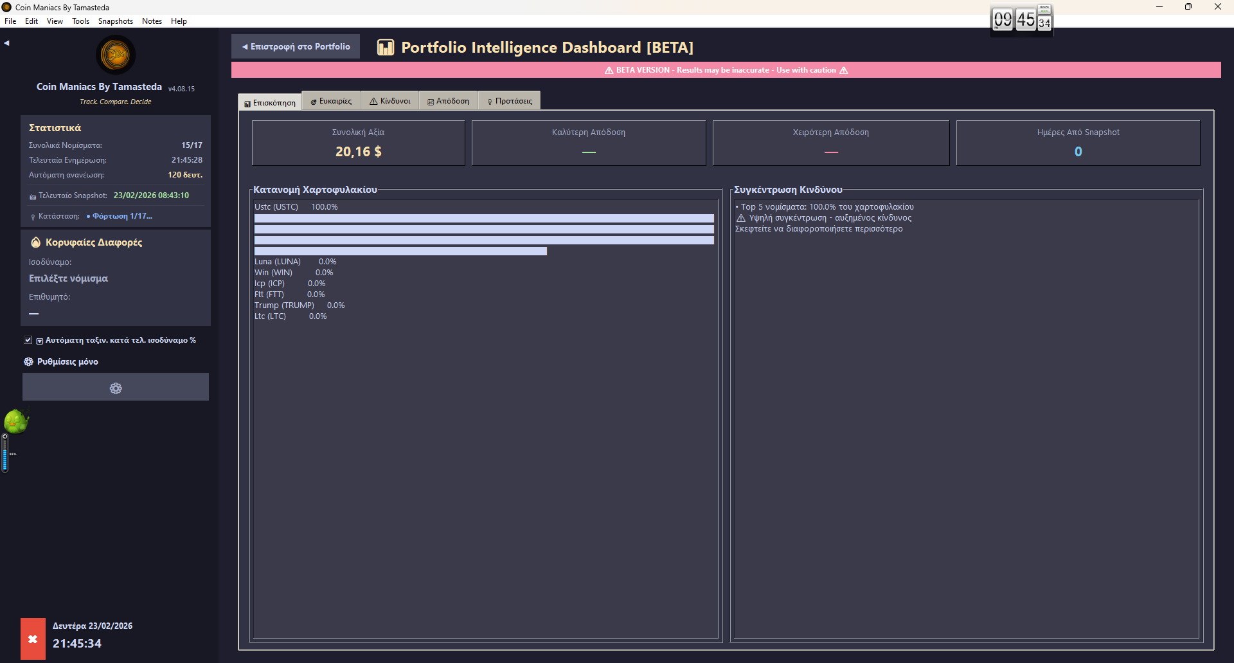Click the green mascot icon in the sidebar
Viewport: 1234px width, 663px height.
click(x=16, y=421)
